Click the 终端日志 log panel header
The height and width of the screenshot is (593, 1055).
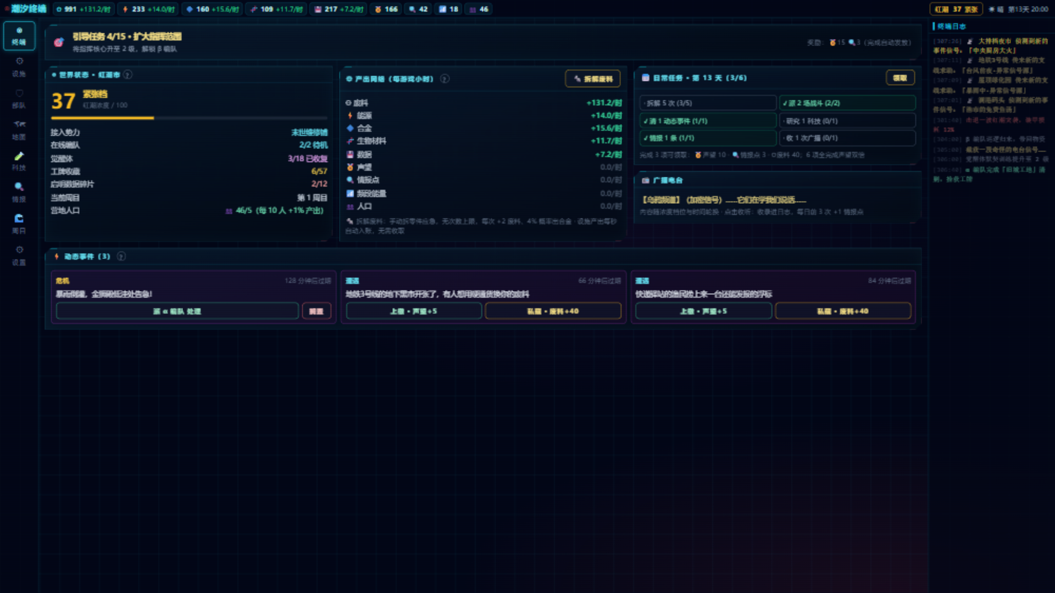951,26
